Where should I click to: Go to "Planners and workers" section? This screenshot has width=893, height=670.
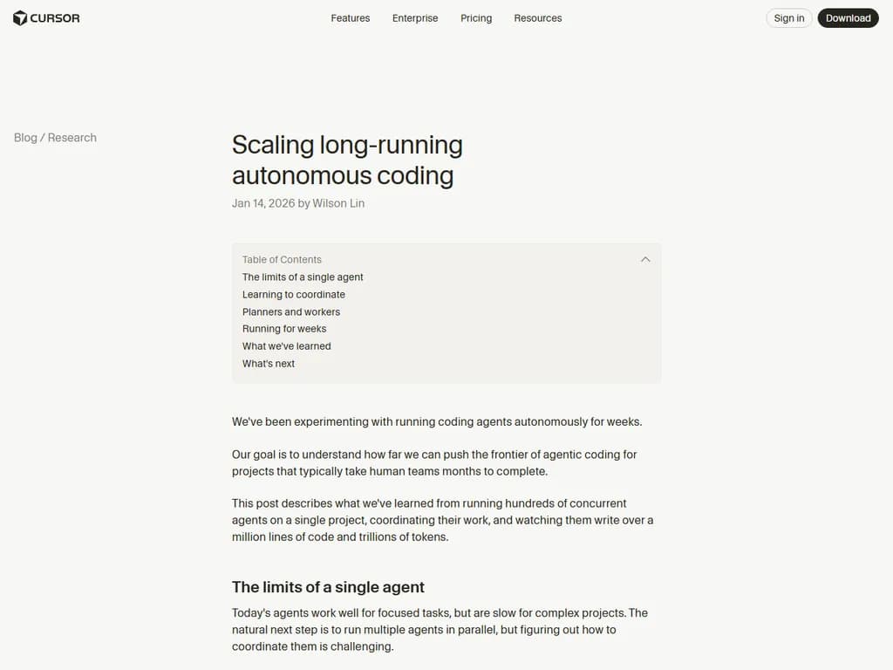pyautogui.click(x=291, y=311)
